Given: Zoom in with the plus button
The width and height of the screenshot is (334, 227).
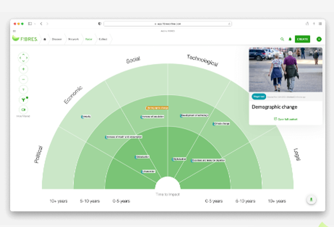Looking at the screenshot, I should pyautogui.click(x=23, y=69).
